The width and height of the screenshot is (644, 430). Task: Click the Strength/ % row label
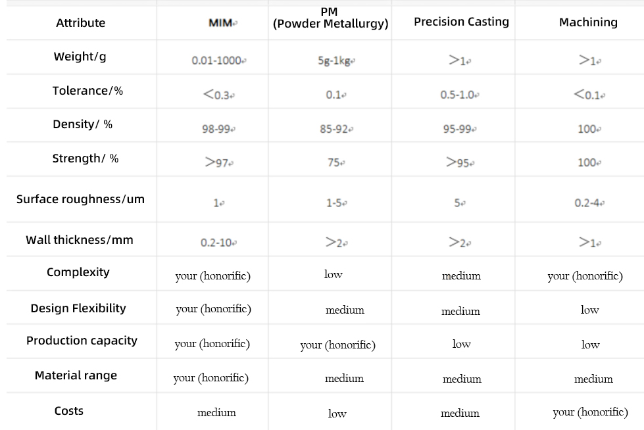coord(86,158)
